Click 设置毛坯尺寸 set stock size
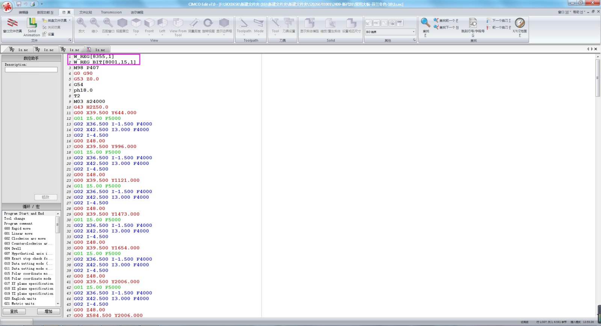The width and height of the screenshot is (601, 326). pos(352,26)
